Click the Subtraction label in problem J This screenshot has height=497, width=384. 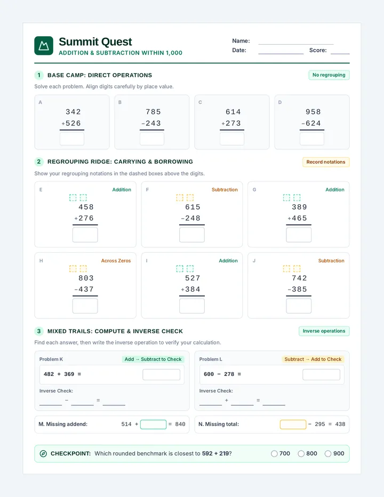331,261
